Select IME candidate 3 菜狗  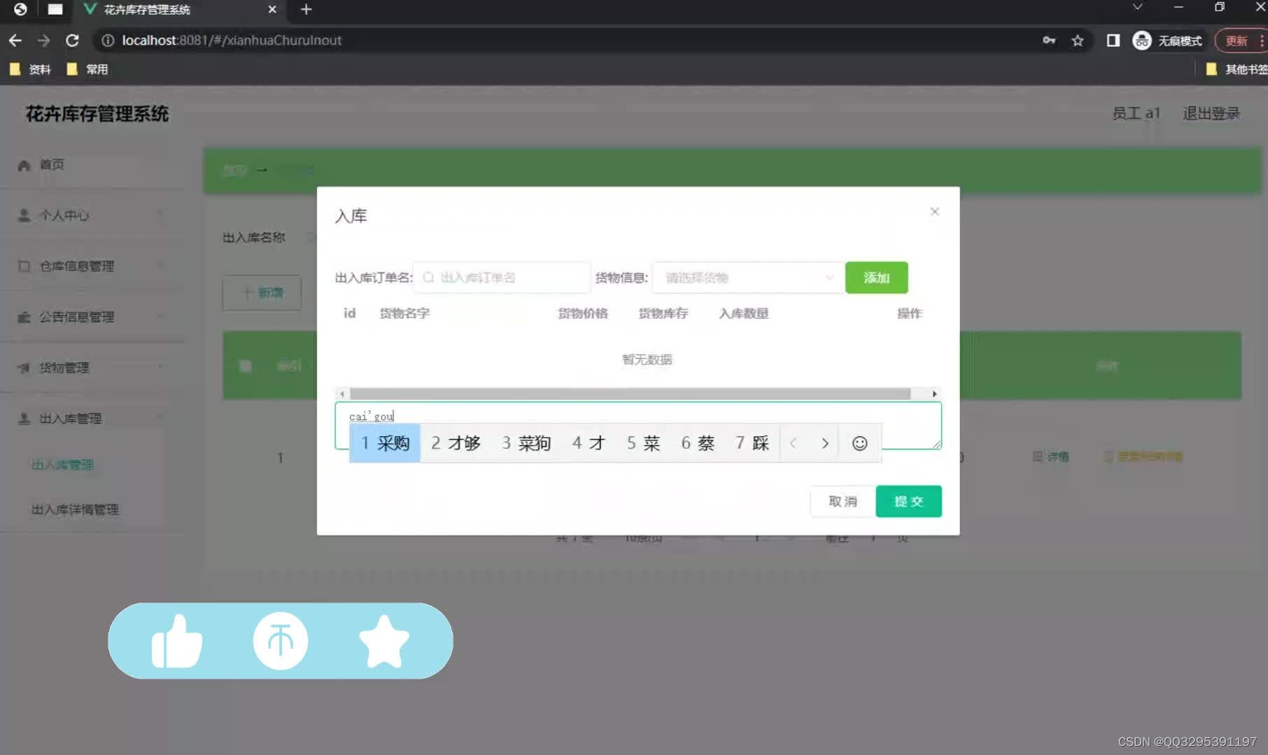pyautogui.click(x=526, y=443)
